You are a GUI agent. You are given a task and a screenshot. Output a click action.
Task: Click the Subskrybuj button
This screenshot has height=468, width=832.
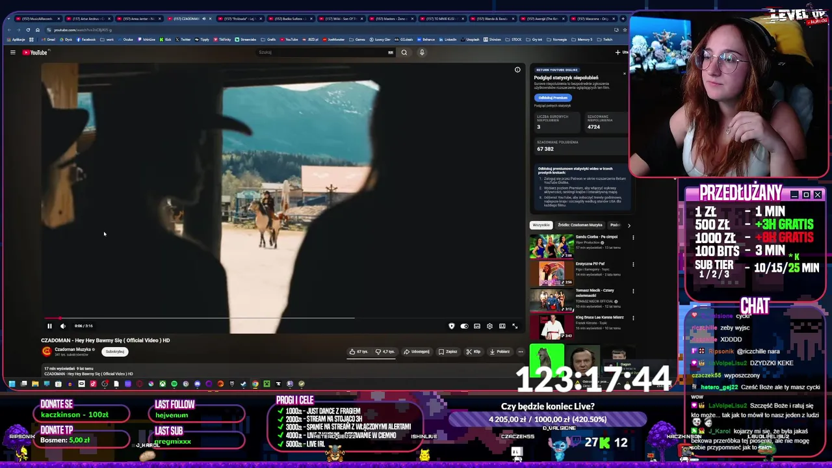pos(115,352)
